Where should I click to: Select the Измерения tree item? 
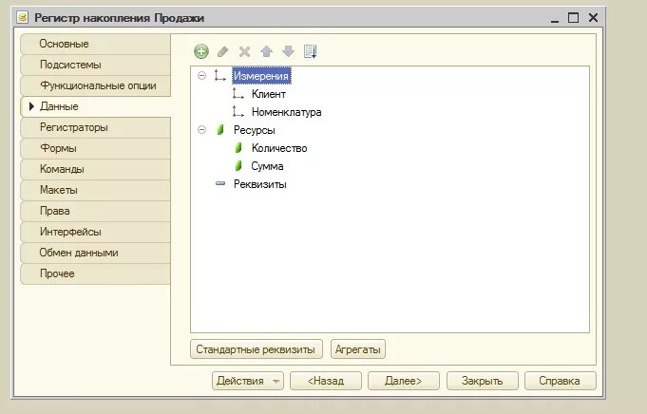click(x=261, y=76)
